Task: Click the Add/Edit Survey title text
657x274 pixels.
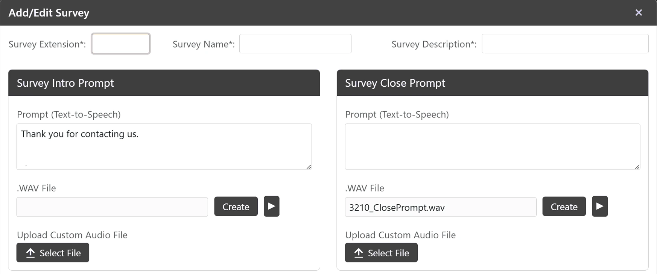Action: tap(49, 13)
